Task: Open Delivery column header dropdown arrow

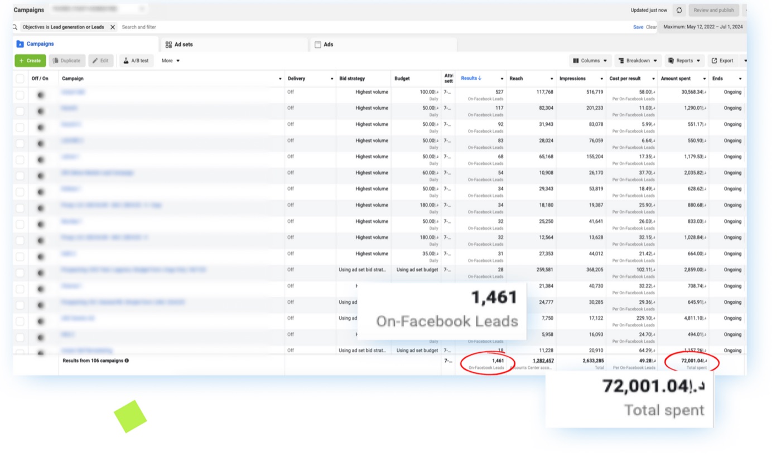Action: tap(332, 79)
